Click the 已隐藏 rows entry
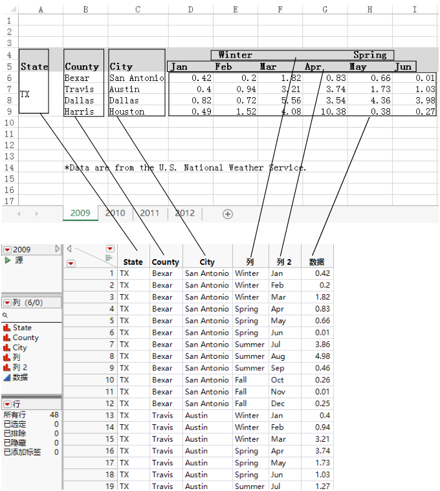This screenshot has width=440, height=491. [x=31, y=443]
